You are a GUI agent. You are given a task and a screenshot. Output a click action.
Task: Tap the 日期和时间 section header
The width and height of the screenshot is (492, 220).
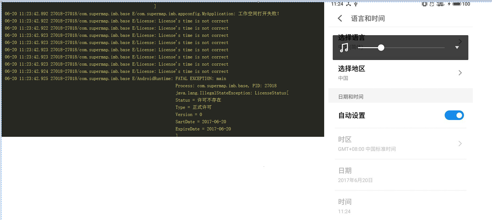click(x=351, y=97)
